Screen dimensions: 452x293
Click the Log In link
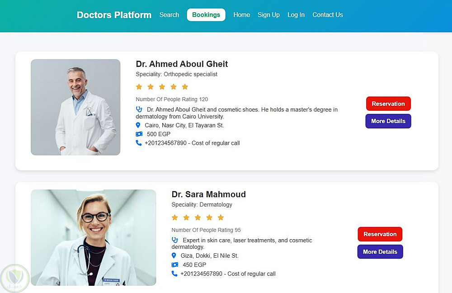click(296, 15)
